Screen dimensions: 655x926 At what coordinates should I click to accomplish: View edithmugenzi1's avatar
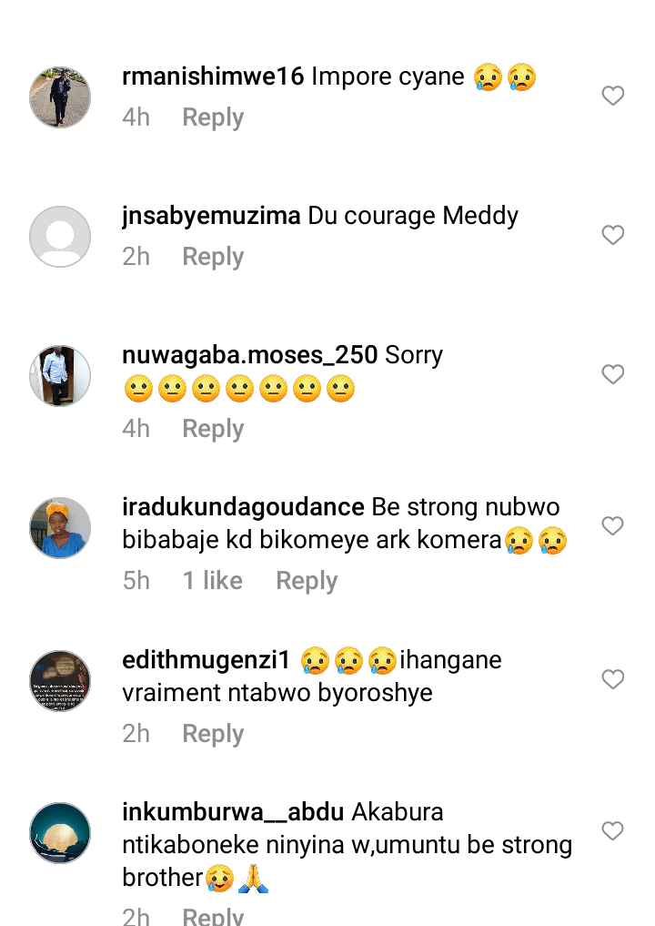click(60, 681)
